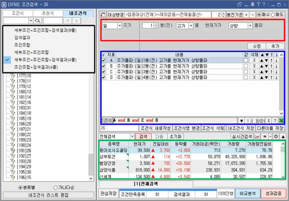Open the chart icon next to 실시간검색
This screenshot has height=201, width=289.
[257, 136]
